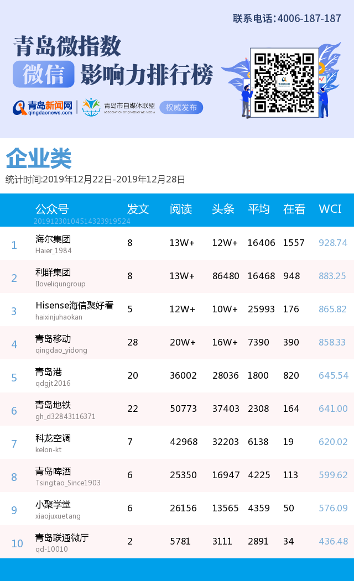Open the 青岛移动 account entry
This screenshot has width=354, height=581.
pyautogui.click(x=53, y=339)
